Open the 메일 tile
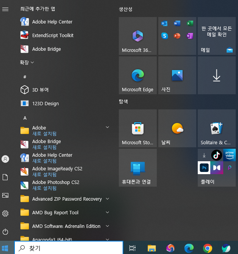Image resolution: width=238 pixels, height=254 pixels. pyautogui.click(x=217, y=36)
